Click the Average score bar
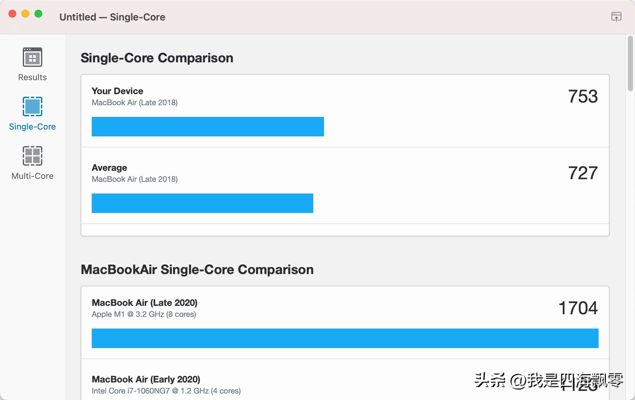Viewport: 635px width, 400px height. point(202,203)
